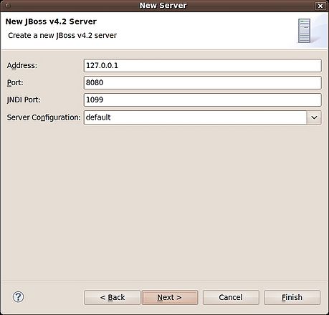Focus the Port field containing 8080
Image resolution: width=329 pixels, height=315 pixels.
pyautogui.click(x=203, y=82)
